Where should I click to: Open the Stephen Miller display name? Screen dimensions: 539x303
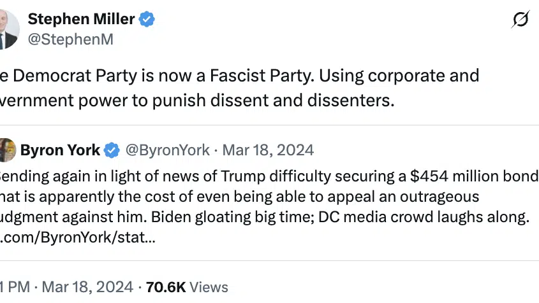pyautogui.click(x=90, y=19)
